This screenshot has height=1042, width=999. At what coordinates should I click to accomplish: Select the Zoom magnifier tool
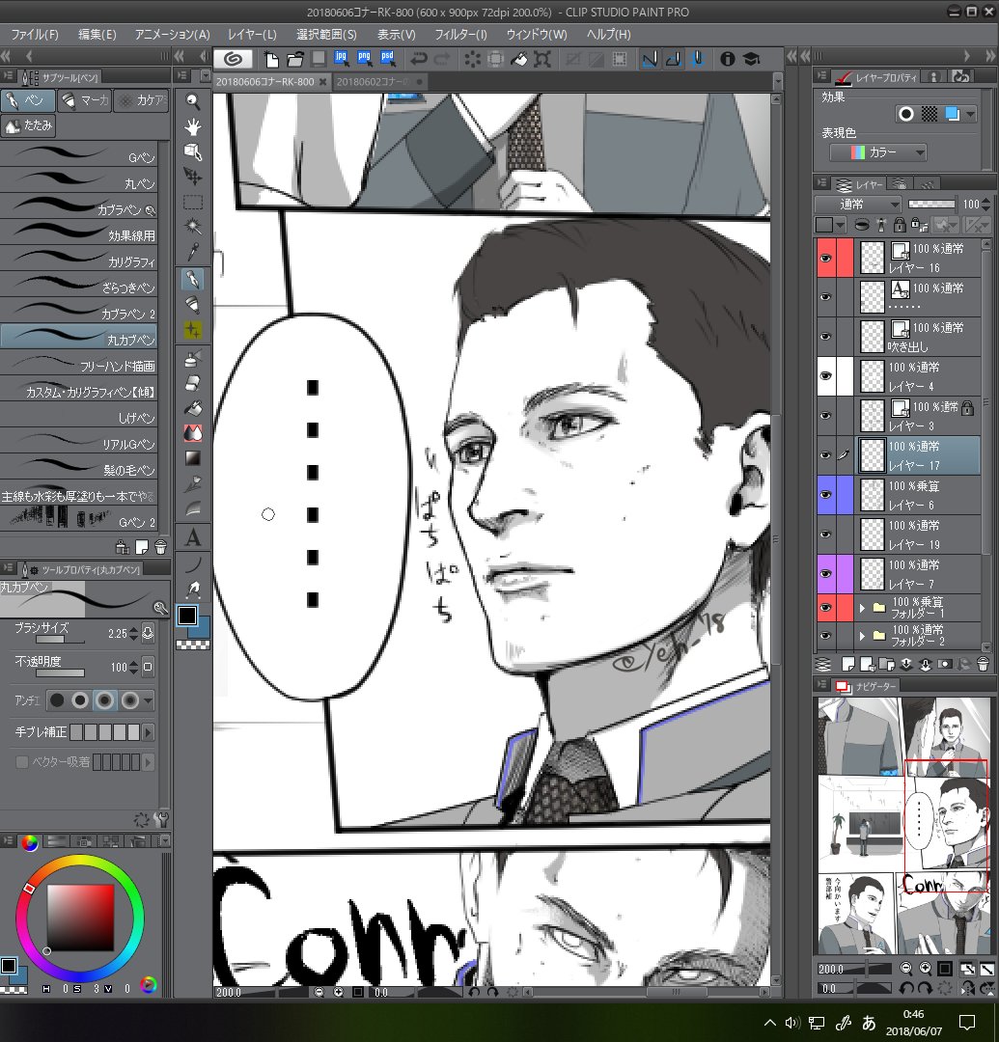[x=193, y=101]
